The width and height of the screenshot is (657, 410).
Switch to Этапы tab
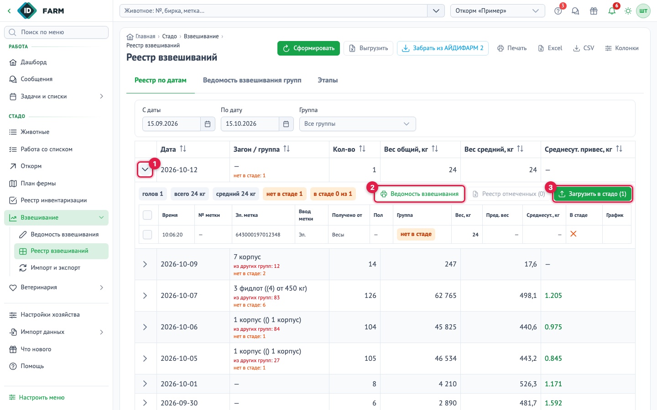coord(328,80)
